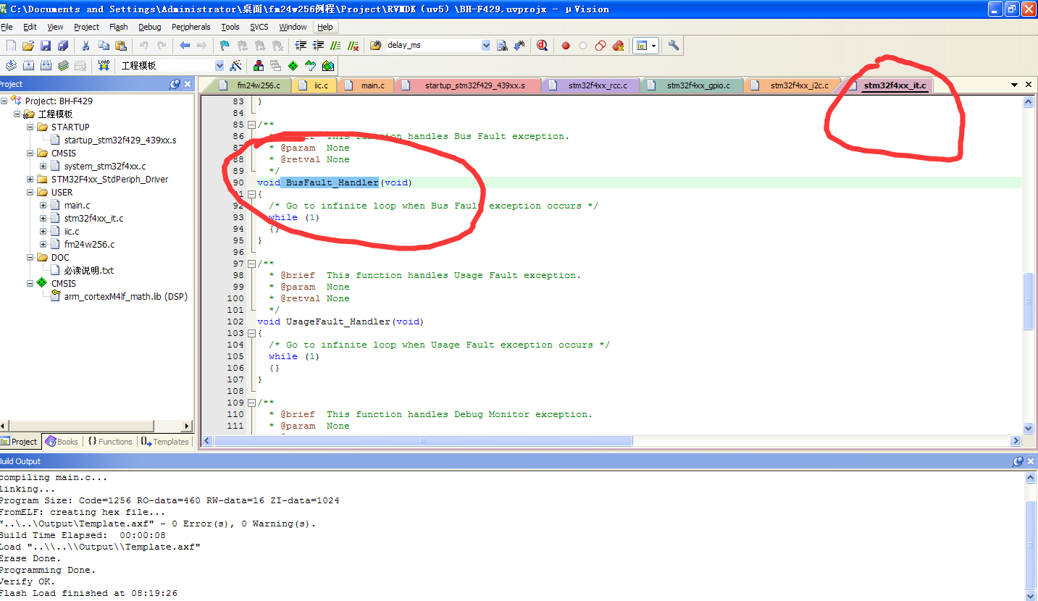Open the Peripherals menu
Viewport: 1038px width, 601px height.
[x=191, y=27]
